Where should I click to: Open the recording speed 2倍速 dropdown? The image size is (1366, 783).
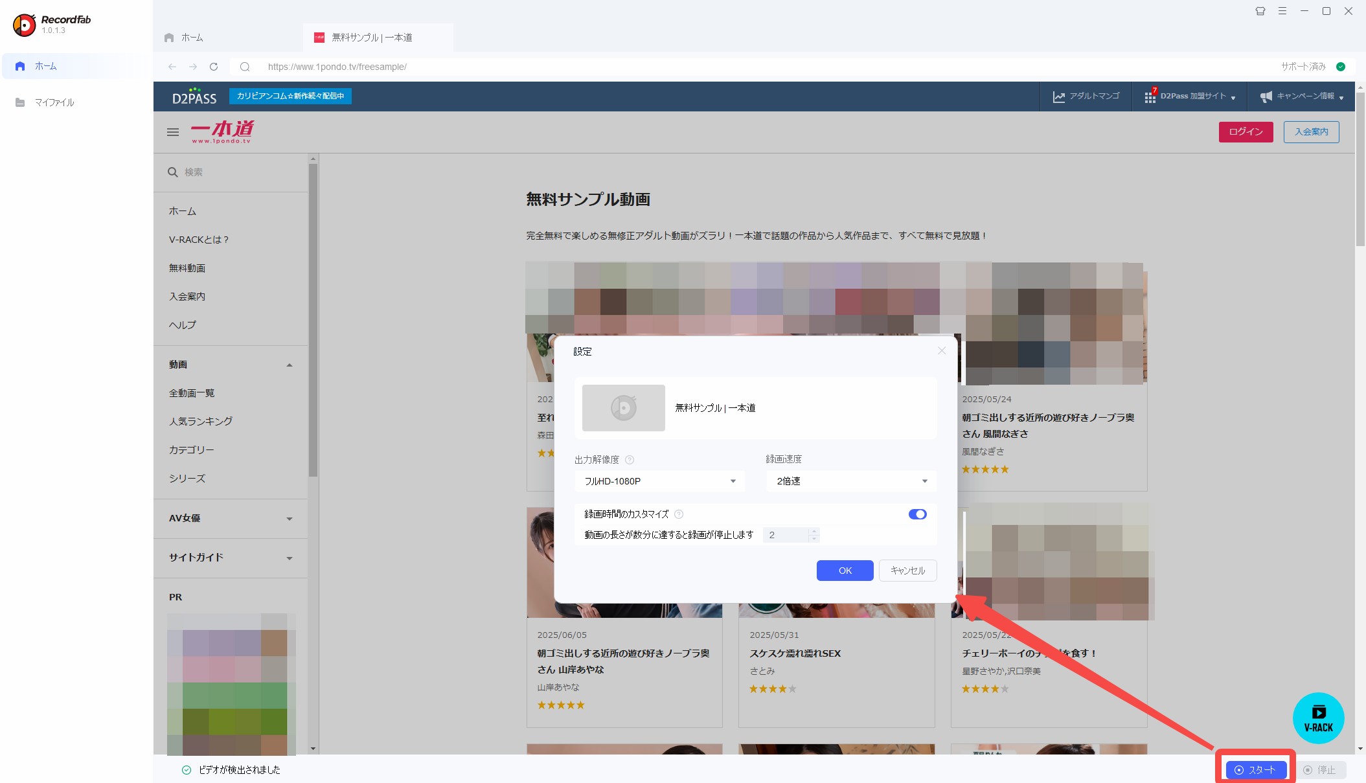(852, 481)
